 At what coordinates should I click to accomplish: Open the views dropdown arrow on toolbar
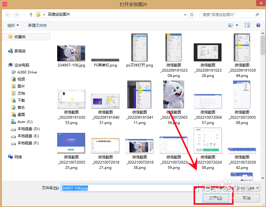point(237,25)
